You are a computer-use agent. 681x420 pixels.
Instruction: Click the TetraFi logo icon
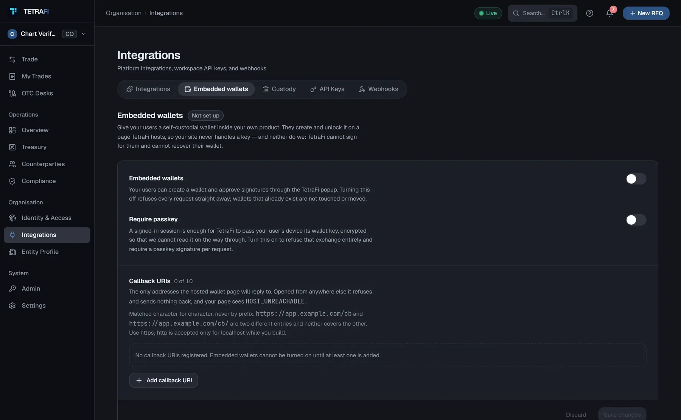point(13,11)
